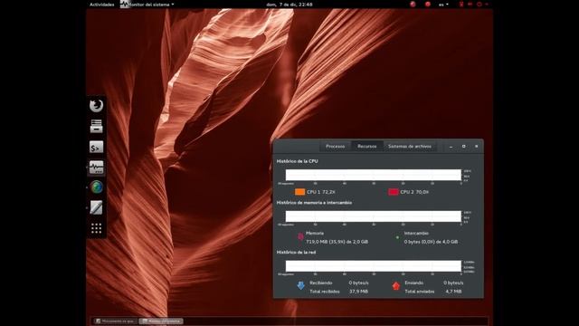Launch the text editor pencil dock icon
This screenshot has height=326, width=579.
[x=97, y=207]
